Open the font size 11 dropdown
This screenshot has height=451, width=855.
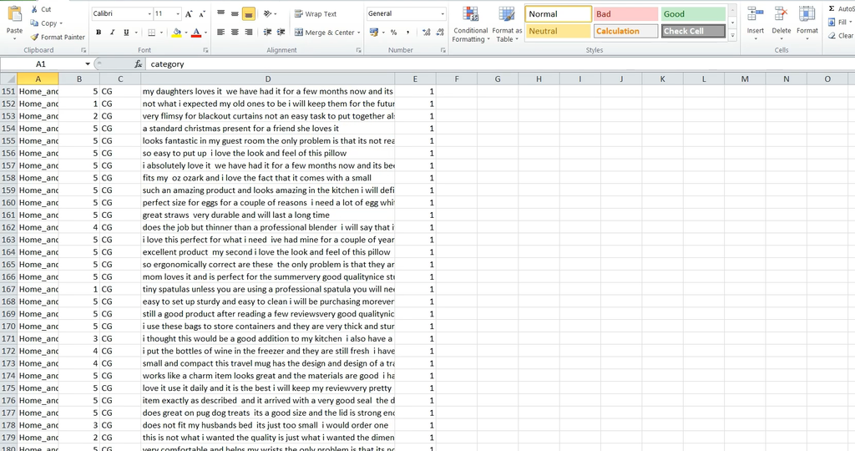178,13
